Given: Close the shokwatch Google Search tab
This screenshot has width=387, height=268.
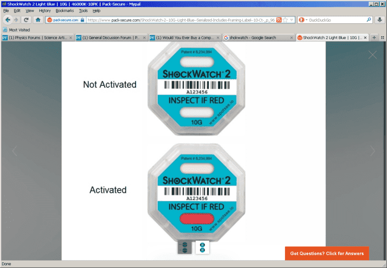Looking at the screenshot, I should pyautogui.click(x=292, y=38).
